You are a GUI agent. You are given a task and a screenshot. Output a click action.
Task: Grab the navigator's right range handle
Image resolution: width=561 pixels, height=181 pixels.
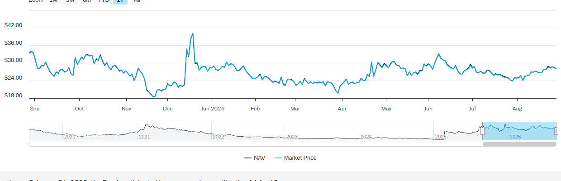(x=556, y=131)
